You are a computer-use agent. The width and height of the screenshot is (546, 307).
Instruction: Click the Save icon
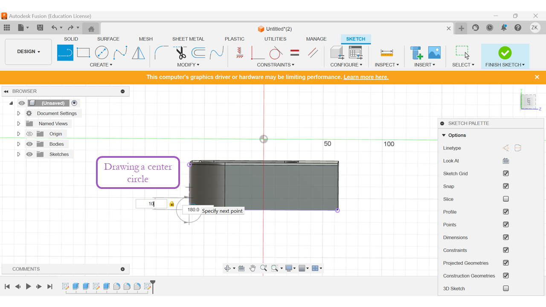pos(40,28)
